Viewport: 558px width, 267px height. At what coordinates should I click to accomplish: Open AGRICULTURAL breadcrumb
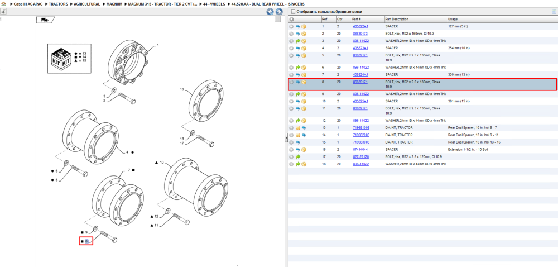point(87,4)
